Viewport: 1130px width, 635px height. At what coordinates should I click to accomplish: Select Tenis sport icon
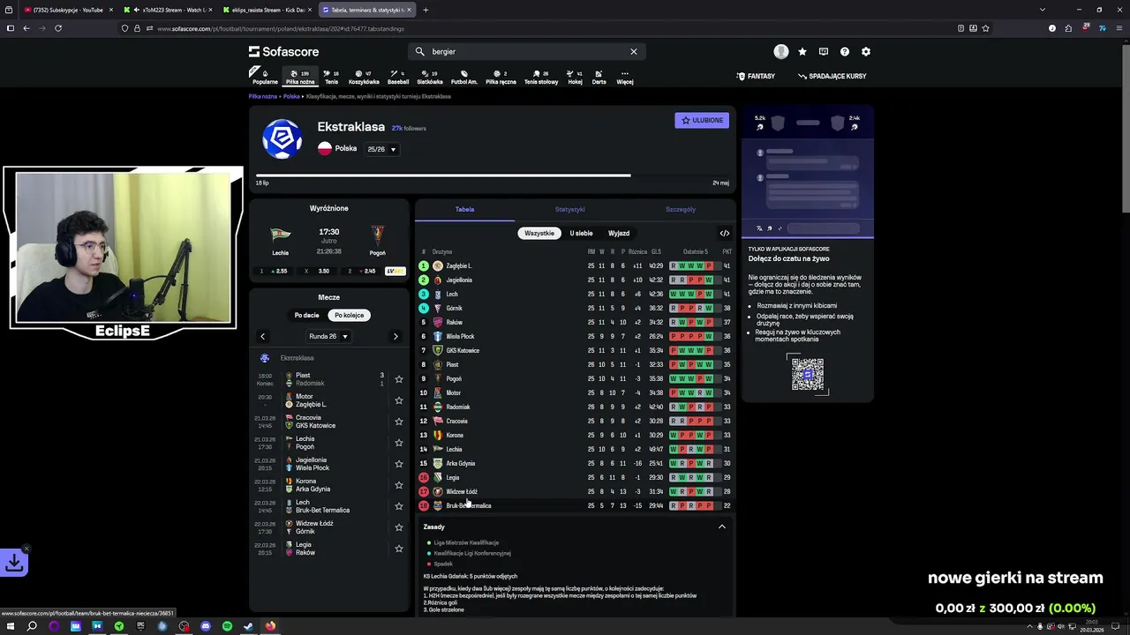point(331,77)
